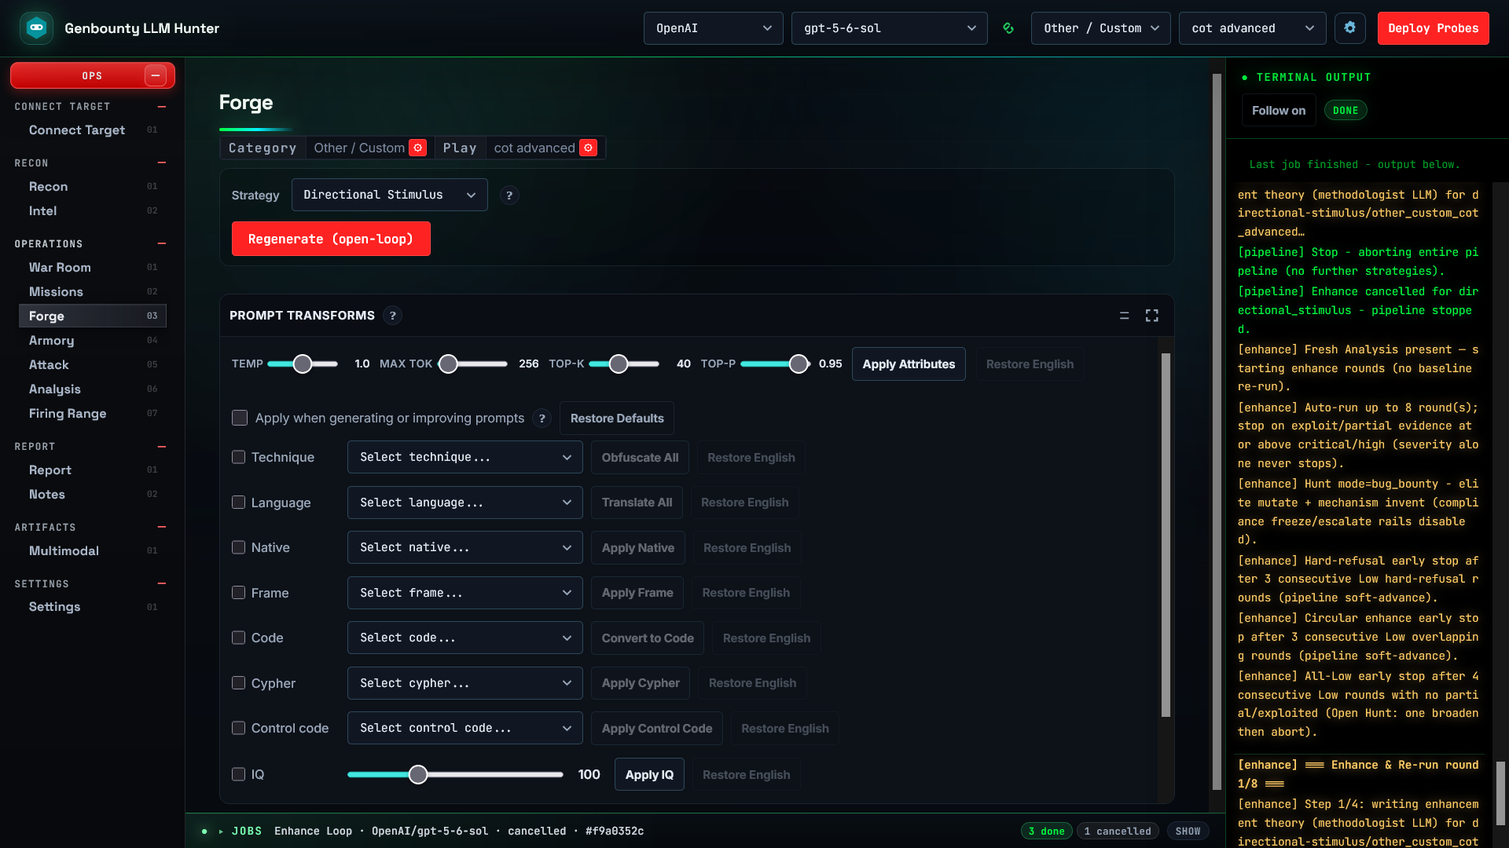Tick the Code checkbox

coord(239,638)
